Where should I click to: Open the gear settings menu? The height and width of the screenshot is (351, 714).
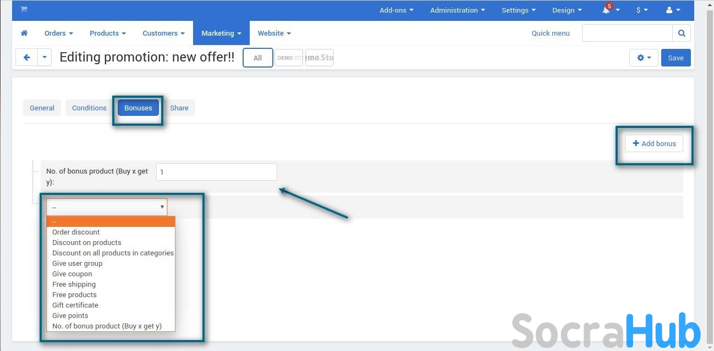(x=644, y=58)
